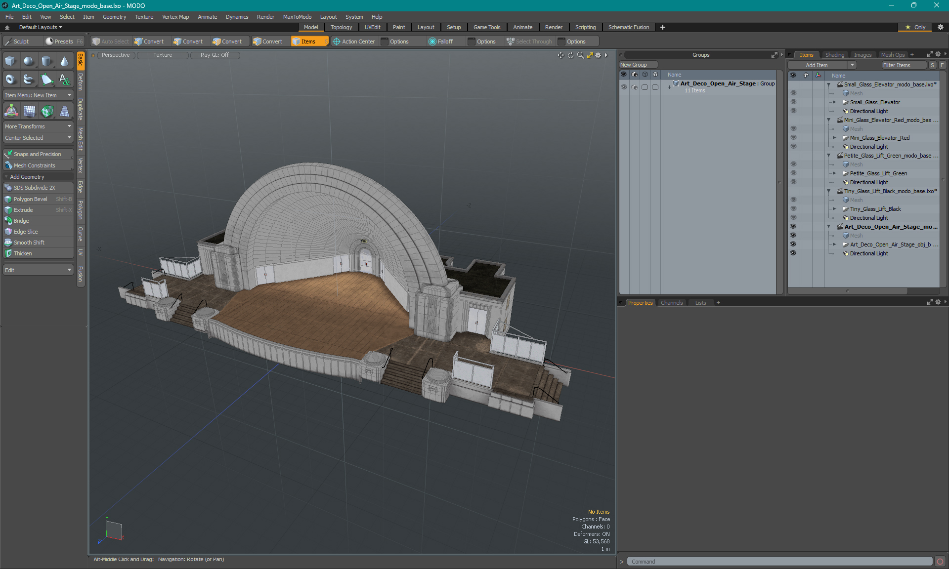This screenshot has height=569, width=949.
Task: Click SDS Subdivide 2X tool
Action: coord(38,188)
